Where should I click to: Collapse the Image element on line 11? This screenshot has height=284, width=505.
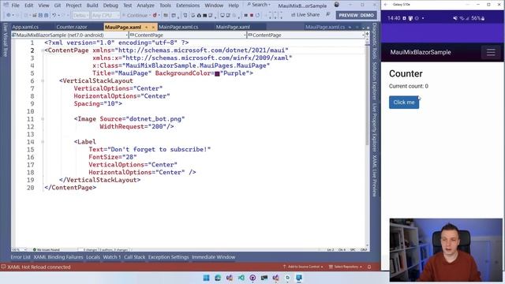coord(43,119)
